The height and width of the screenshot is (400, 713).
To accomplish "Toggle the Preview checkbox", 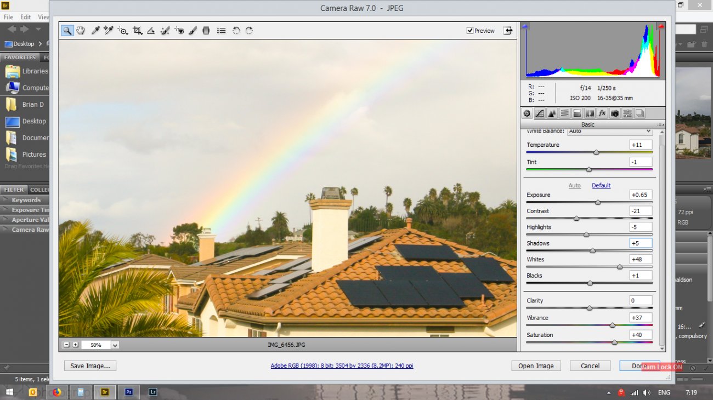I will tap(470, 31).
